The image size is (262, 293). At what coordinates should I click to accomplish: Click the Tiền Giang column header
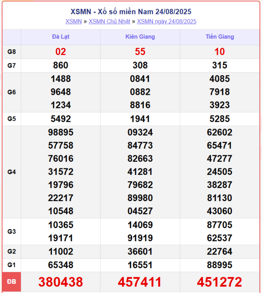point(220,36)
